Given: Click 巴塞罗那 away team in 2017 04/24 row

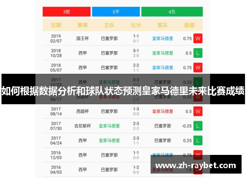Looking at the screenshot, I should pyautogui.click(x=163, y=141).
